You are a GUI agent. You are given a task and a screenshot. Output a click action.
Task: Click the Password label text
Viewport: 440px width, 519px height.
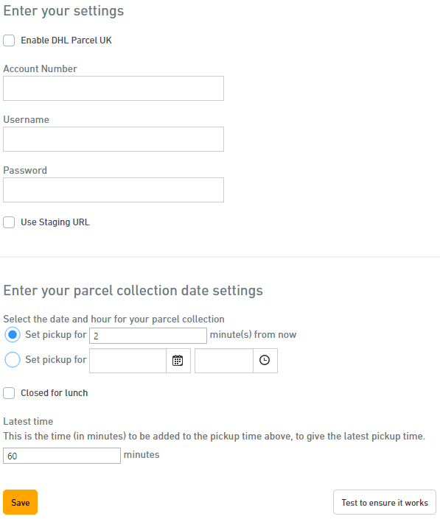coord(25,170)
